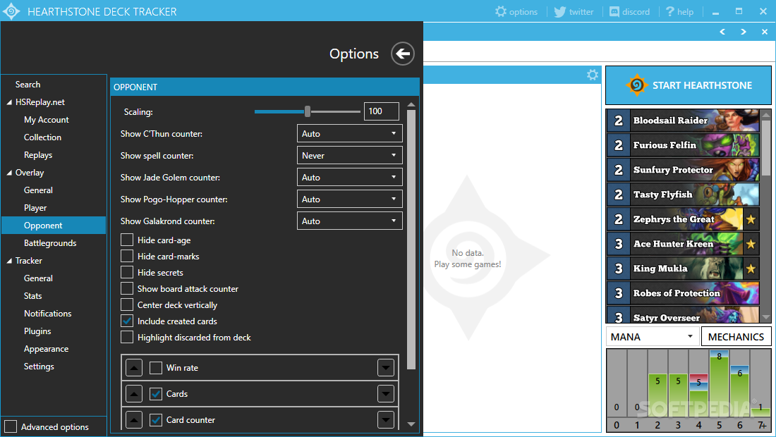Image resolution: width=776 pixels, height=437 pixels.
Task: Toggle the Advanced options checkbox
Action: (x=11, y=426)
